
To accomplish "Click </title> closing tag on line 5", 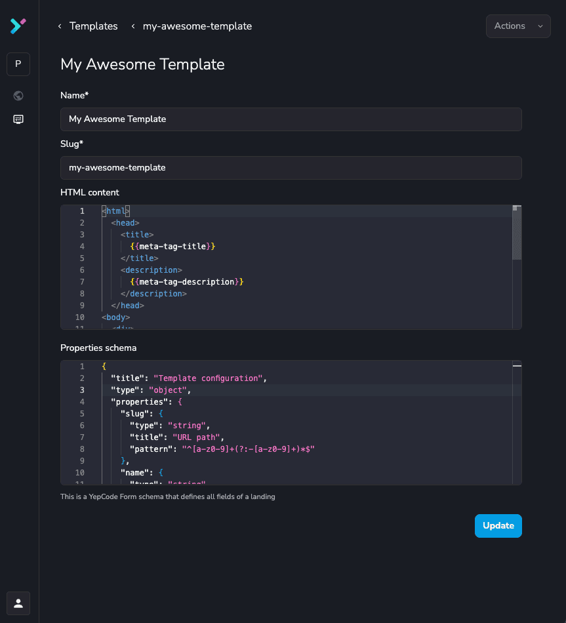I will point(140,258).
